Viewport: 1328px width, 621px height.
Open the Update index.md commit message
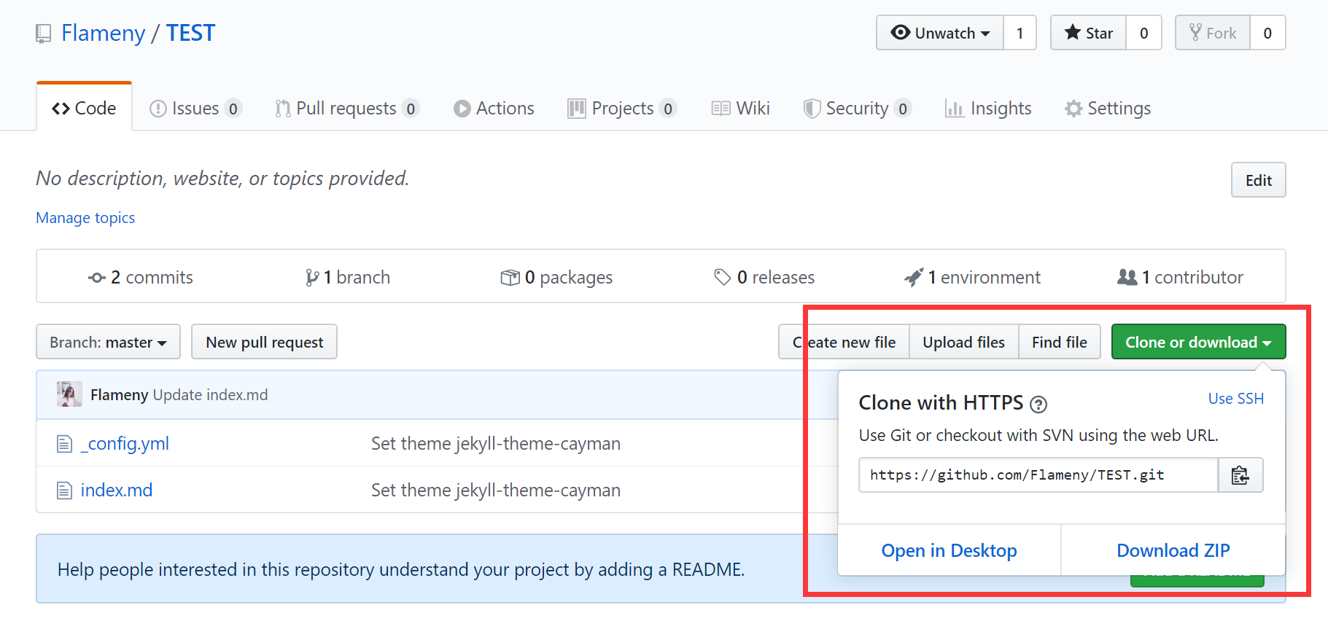click(x=210, y=395)
